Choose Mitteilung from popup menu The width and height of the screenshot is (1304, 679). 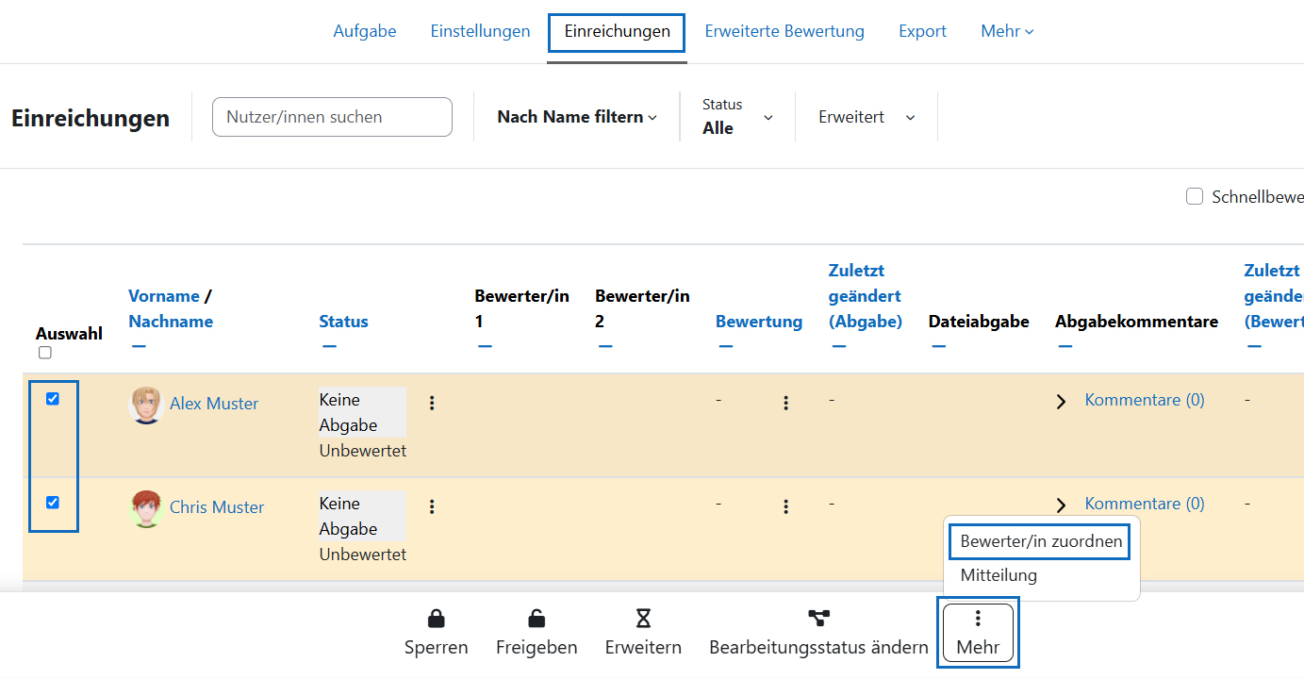(999, 574)
